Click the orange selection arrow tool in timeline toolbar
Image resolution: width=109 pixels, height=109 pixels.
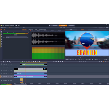pos(78,62)
